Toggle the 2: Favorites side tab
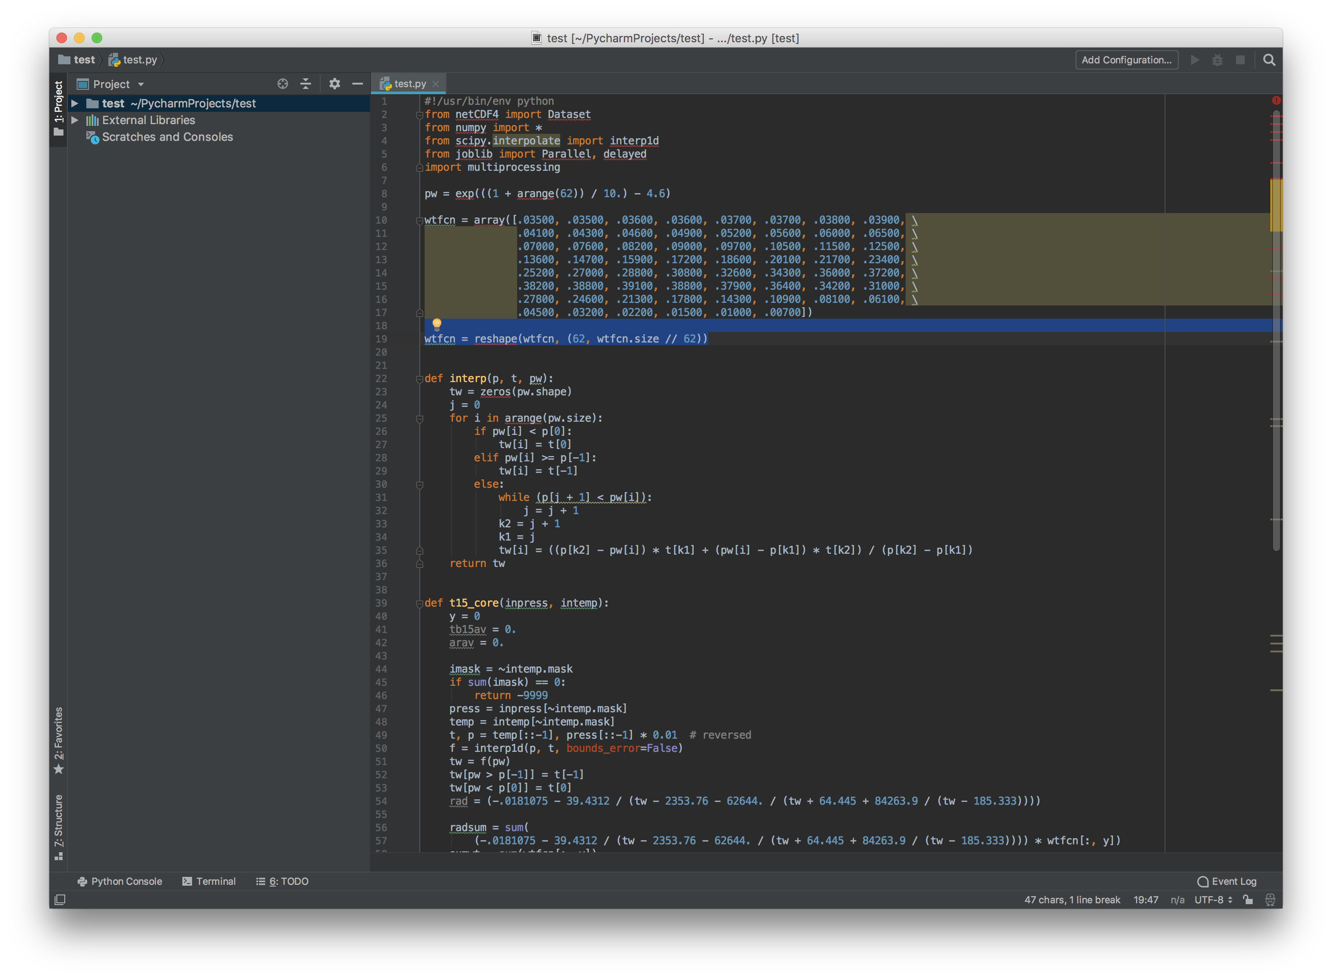 click(59, 740)
